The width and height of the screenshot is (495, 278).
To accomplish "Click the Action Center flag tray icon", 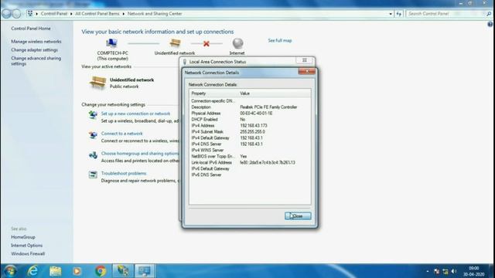I will coord(437,271).
